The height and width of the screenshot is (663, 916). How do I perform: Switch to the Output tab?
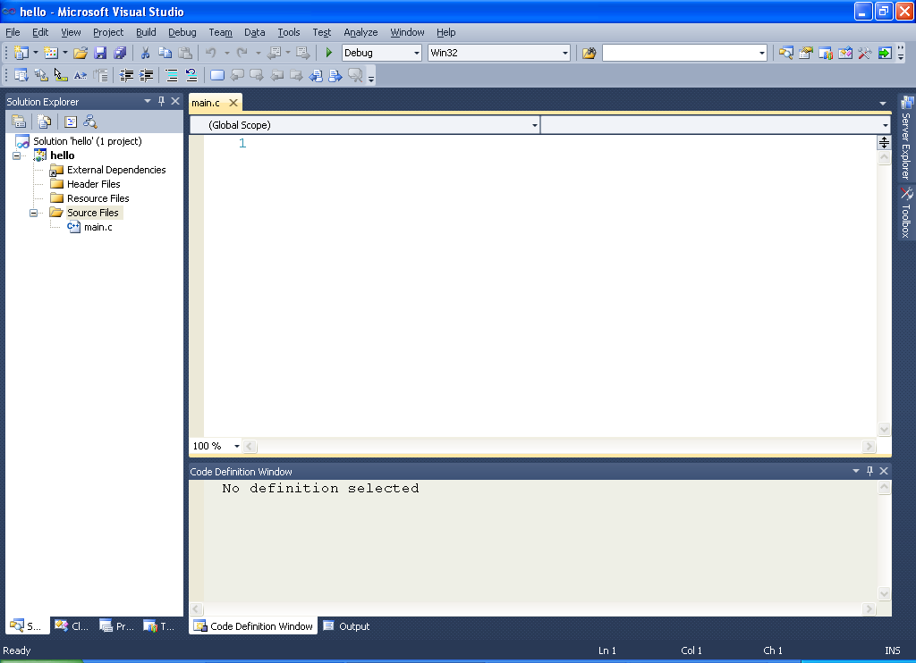tap(347, 626)
